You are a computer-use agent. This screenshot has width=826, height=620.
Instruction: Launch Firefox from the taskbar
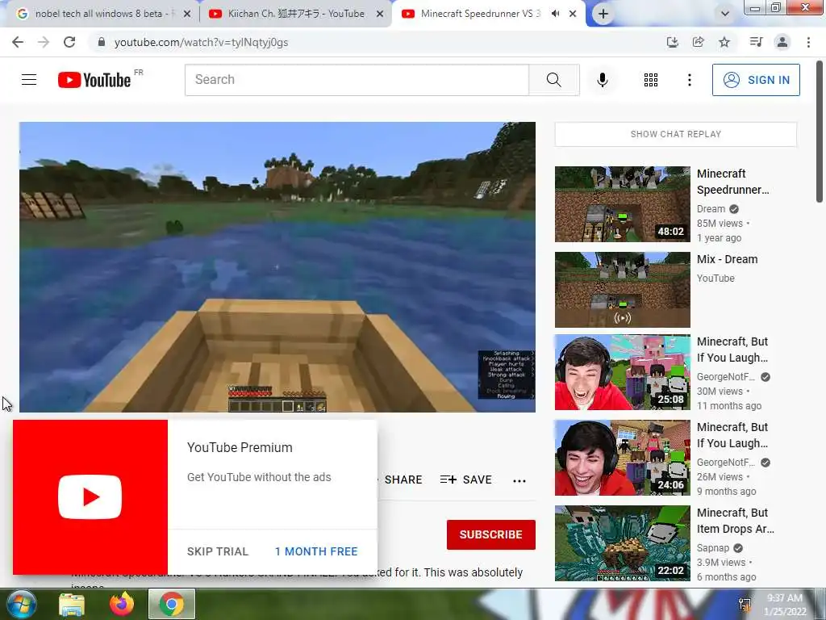tap(122, 604)
